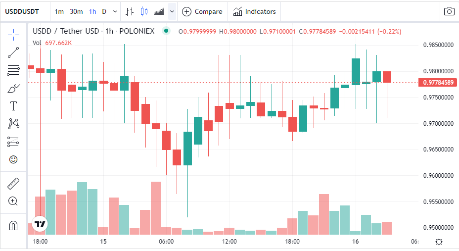The height and width of the screenshot is (251, 459).
Task: Select the crosshair cursor tool
Action: point(13,35)
